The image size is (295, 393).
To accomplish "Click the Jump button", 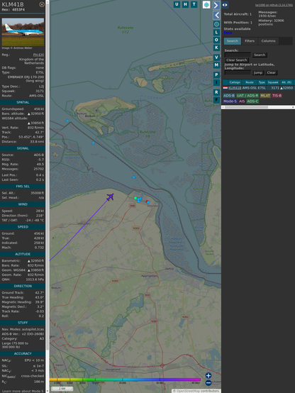I will tap(258, 72).
